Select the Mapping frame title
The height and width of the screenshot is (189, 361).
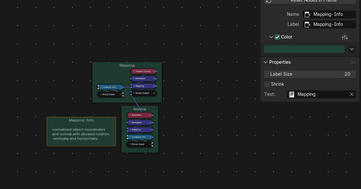pos(127,65)
